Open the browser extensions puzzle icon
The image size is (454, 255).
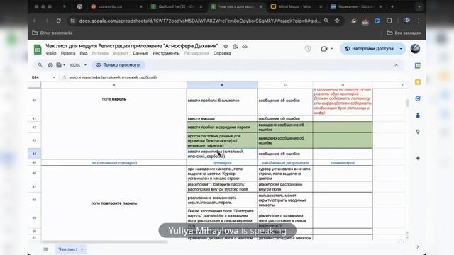[x=389, y=21]
